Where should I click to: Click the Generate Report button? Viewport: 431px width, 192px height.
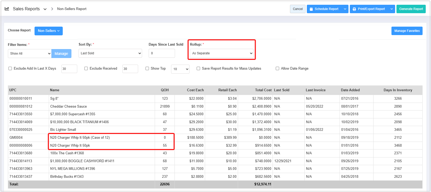click(411, 9)
